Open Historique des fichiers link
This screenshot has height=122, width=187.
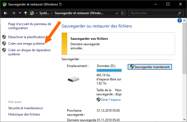(x=24, y=114)
